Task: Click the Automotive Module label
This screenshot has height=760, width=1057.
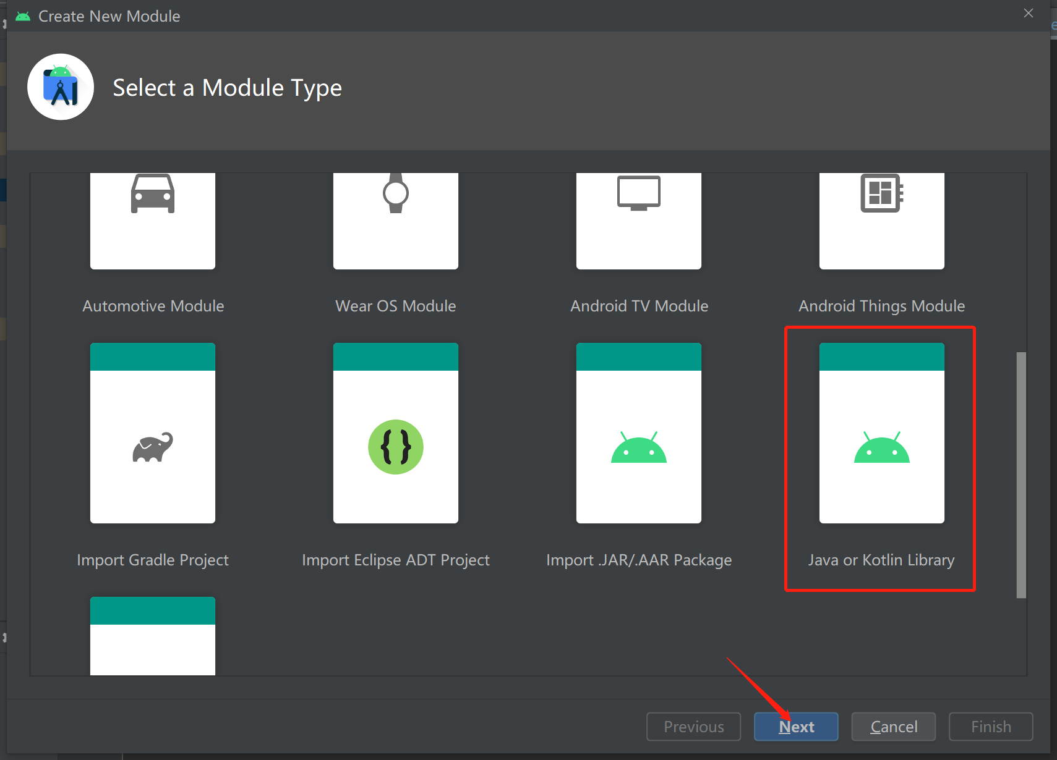Action: (x=153, y=306)
